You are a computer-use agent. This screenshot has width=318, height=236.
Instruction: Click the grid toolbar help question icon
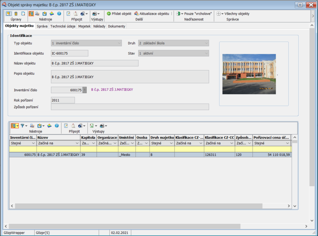pos(57,126)
